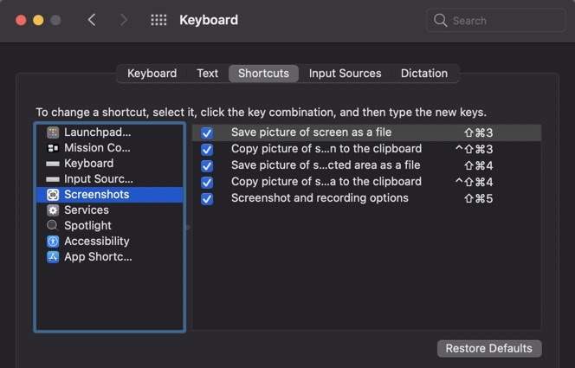Click the Keyboard category icon
Image resolution: width=575 pixels, height=368 pixels.
(x=53, y=164)
